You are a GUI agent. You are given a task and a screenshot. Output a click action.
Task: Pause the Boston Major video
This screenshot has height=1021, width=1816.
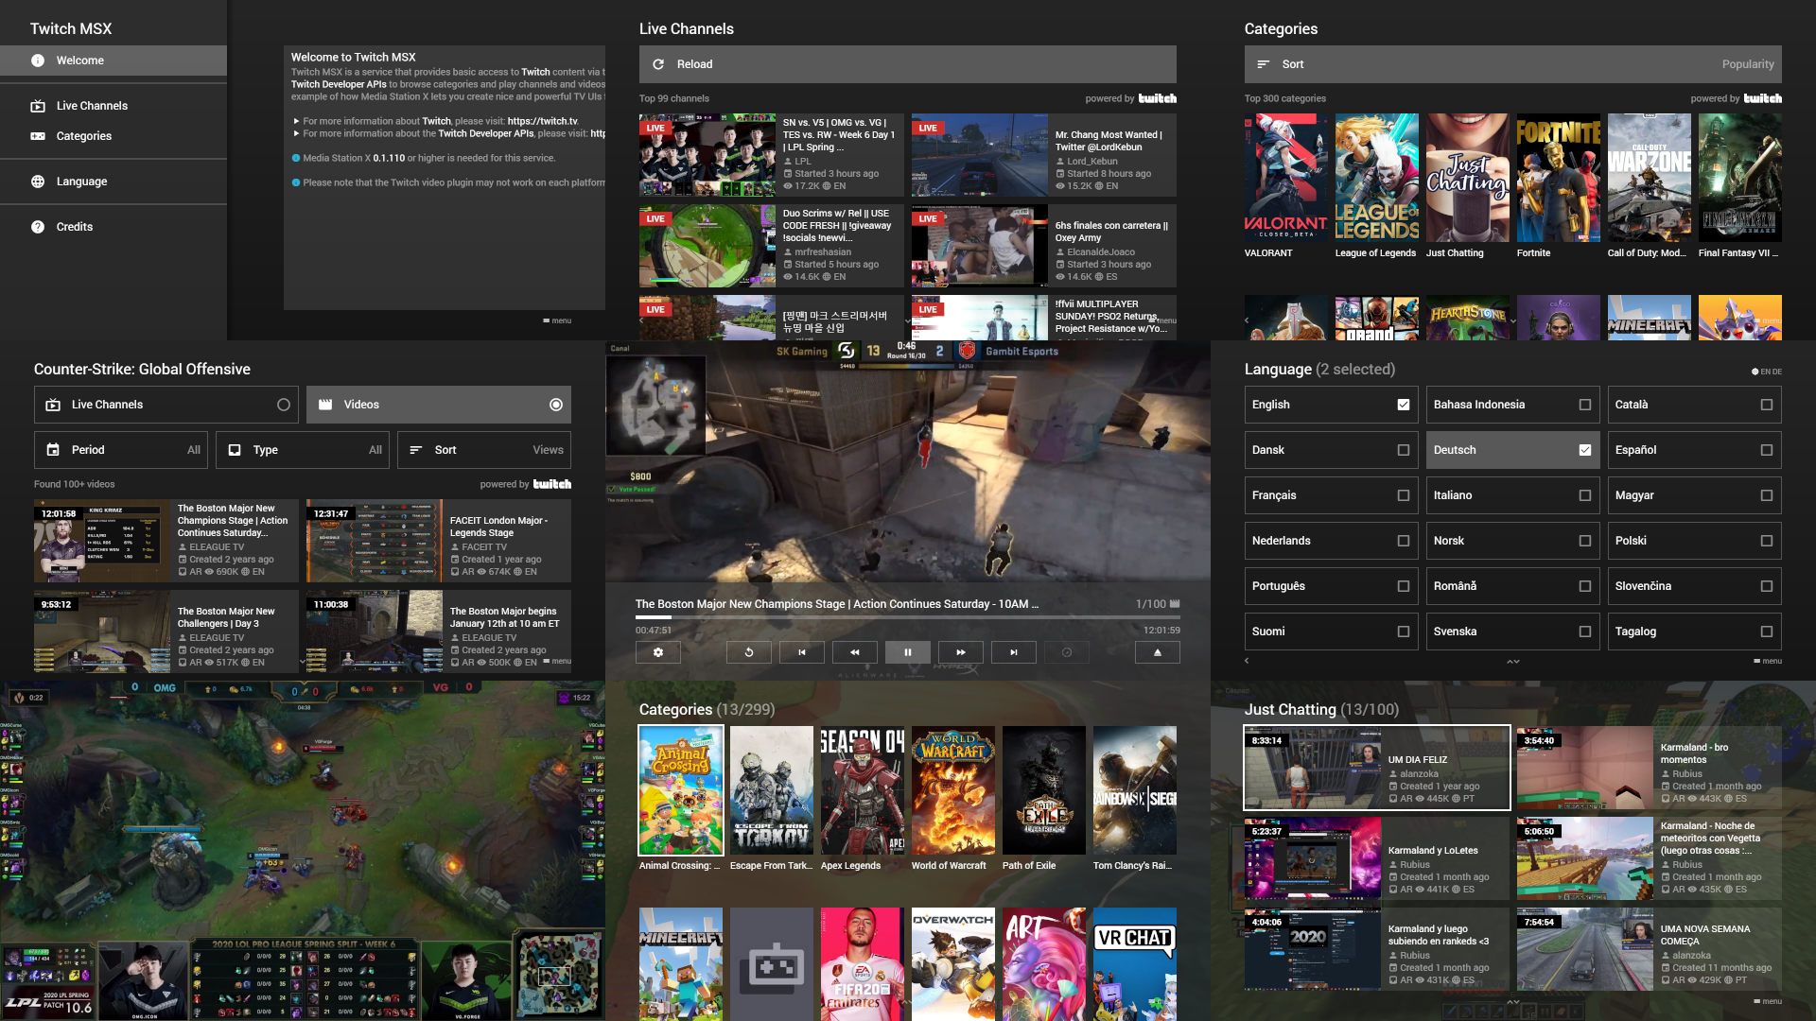(x=907, y=652)
